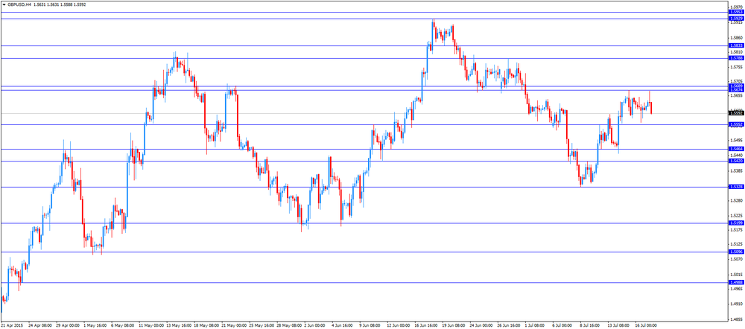Image resolution: width=745 pixels, height=329 pixels.
Task: Select the 1.5689 horizontal line price label
Action: tap(735, 86)
